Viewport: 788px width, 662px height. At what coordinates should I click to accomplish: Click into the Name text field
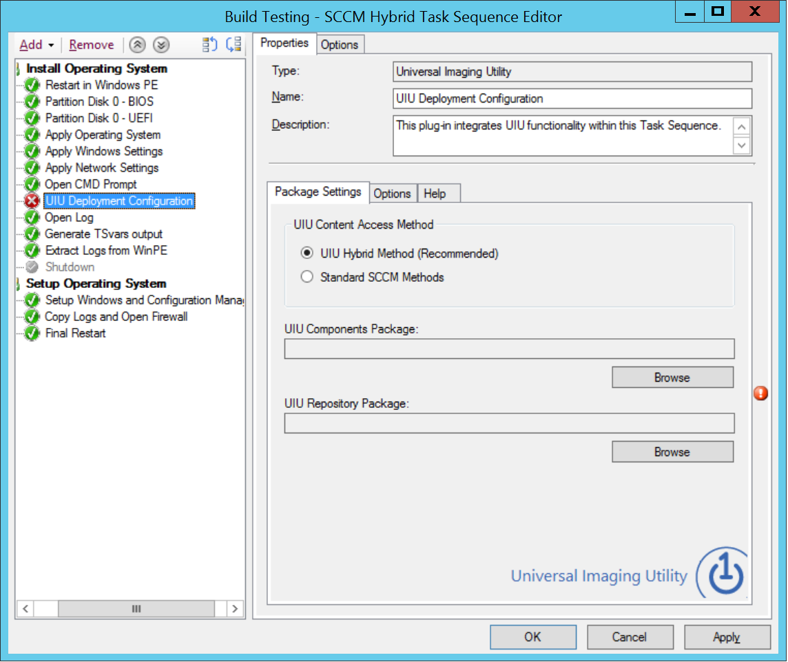(572, 99)
